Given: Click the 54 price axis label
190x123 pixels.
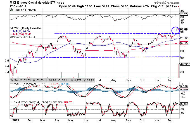Looking at the screenshot, I should point(182,72).
